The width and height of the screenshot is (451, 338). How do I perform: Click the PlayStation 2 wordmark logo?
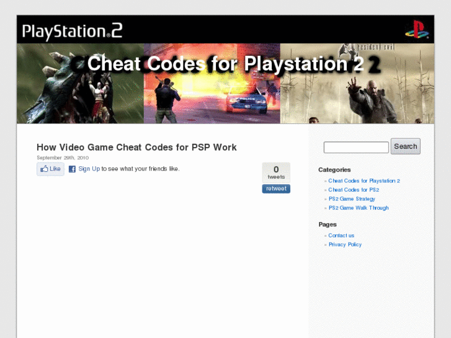click(72, 31)
